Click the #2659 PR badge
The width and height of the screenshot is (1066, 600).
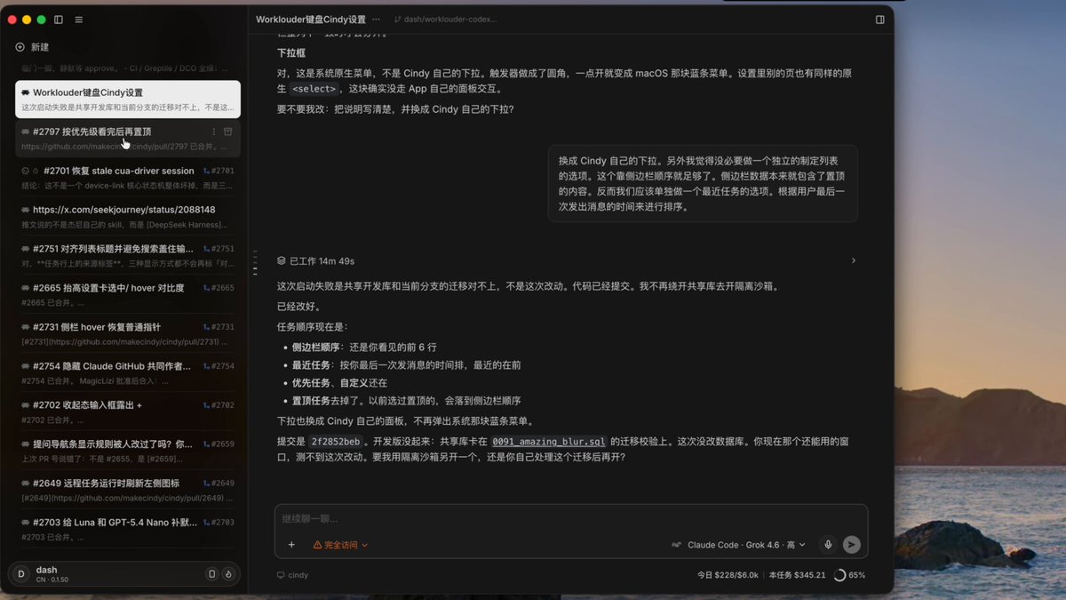point(219,444)
